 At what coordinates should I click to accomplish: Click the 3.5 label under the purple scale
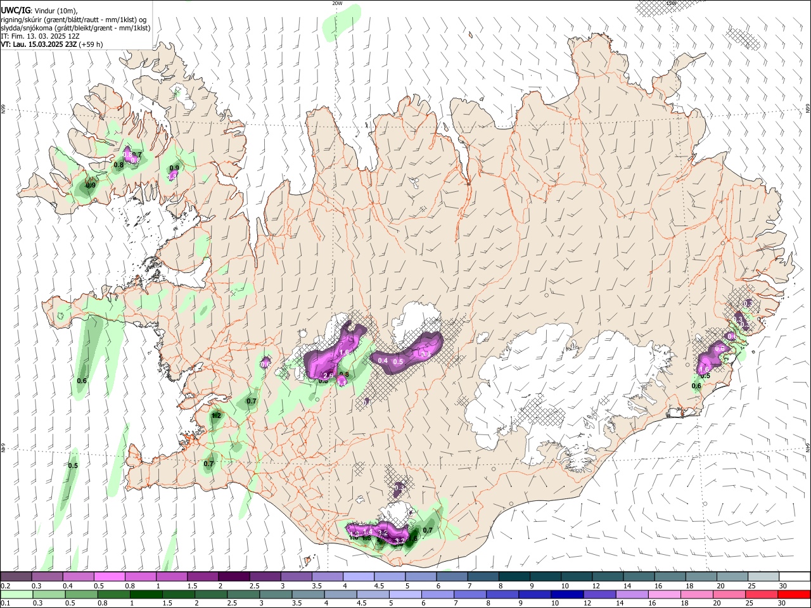click(x=316, y=586)
